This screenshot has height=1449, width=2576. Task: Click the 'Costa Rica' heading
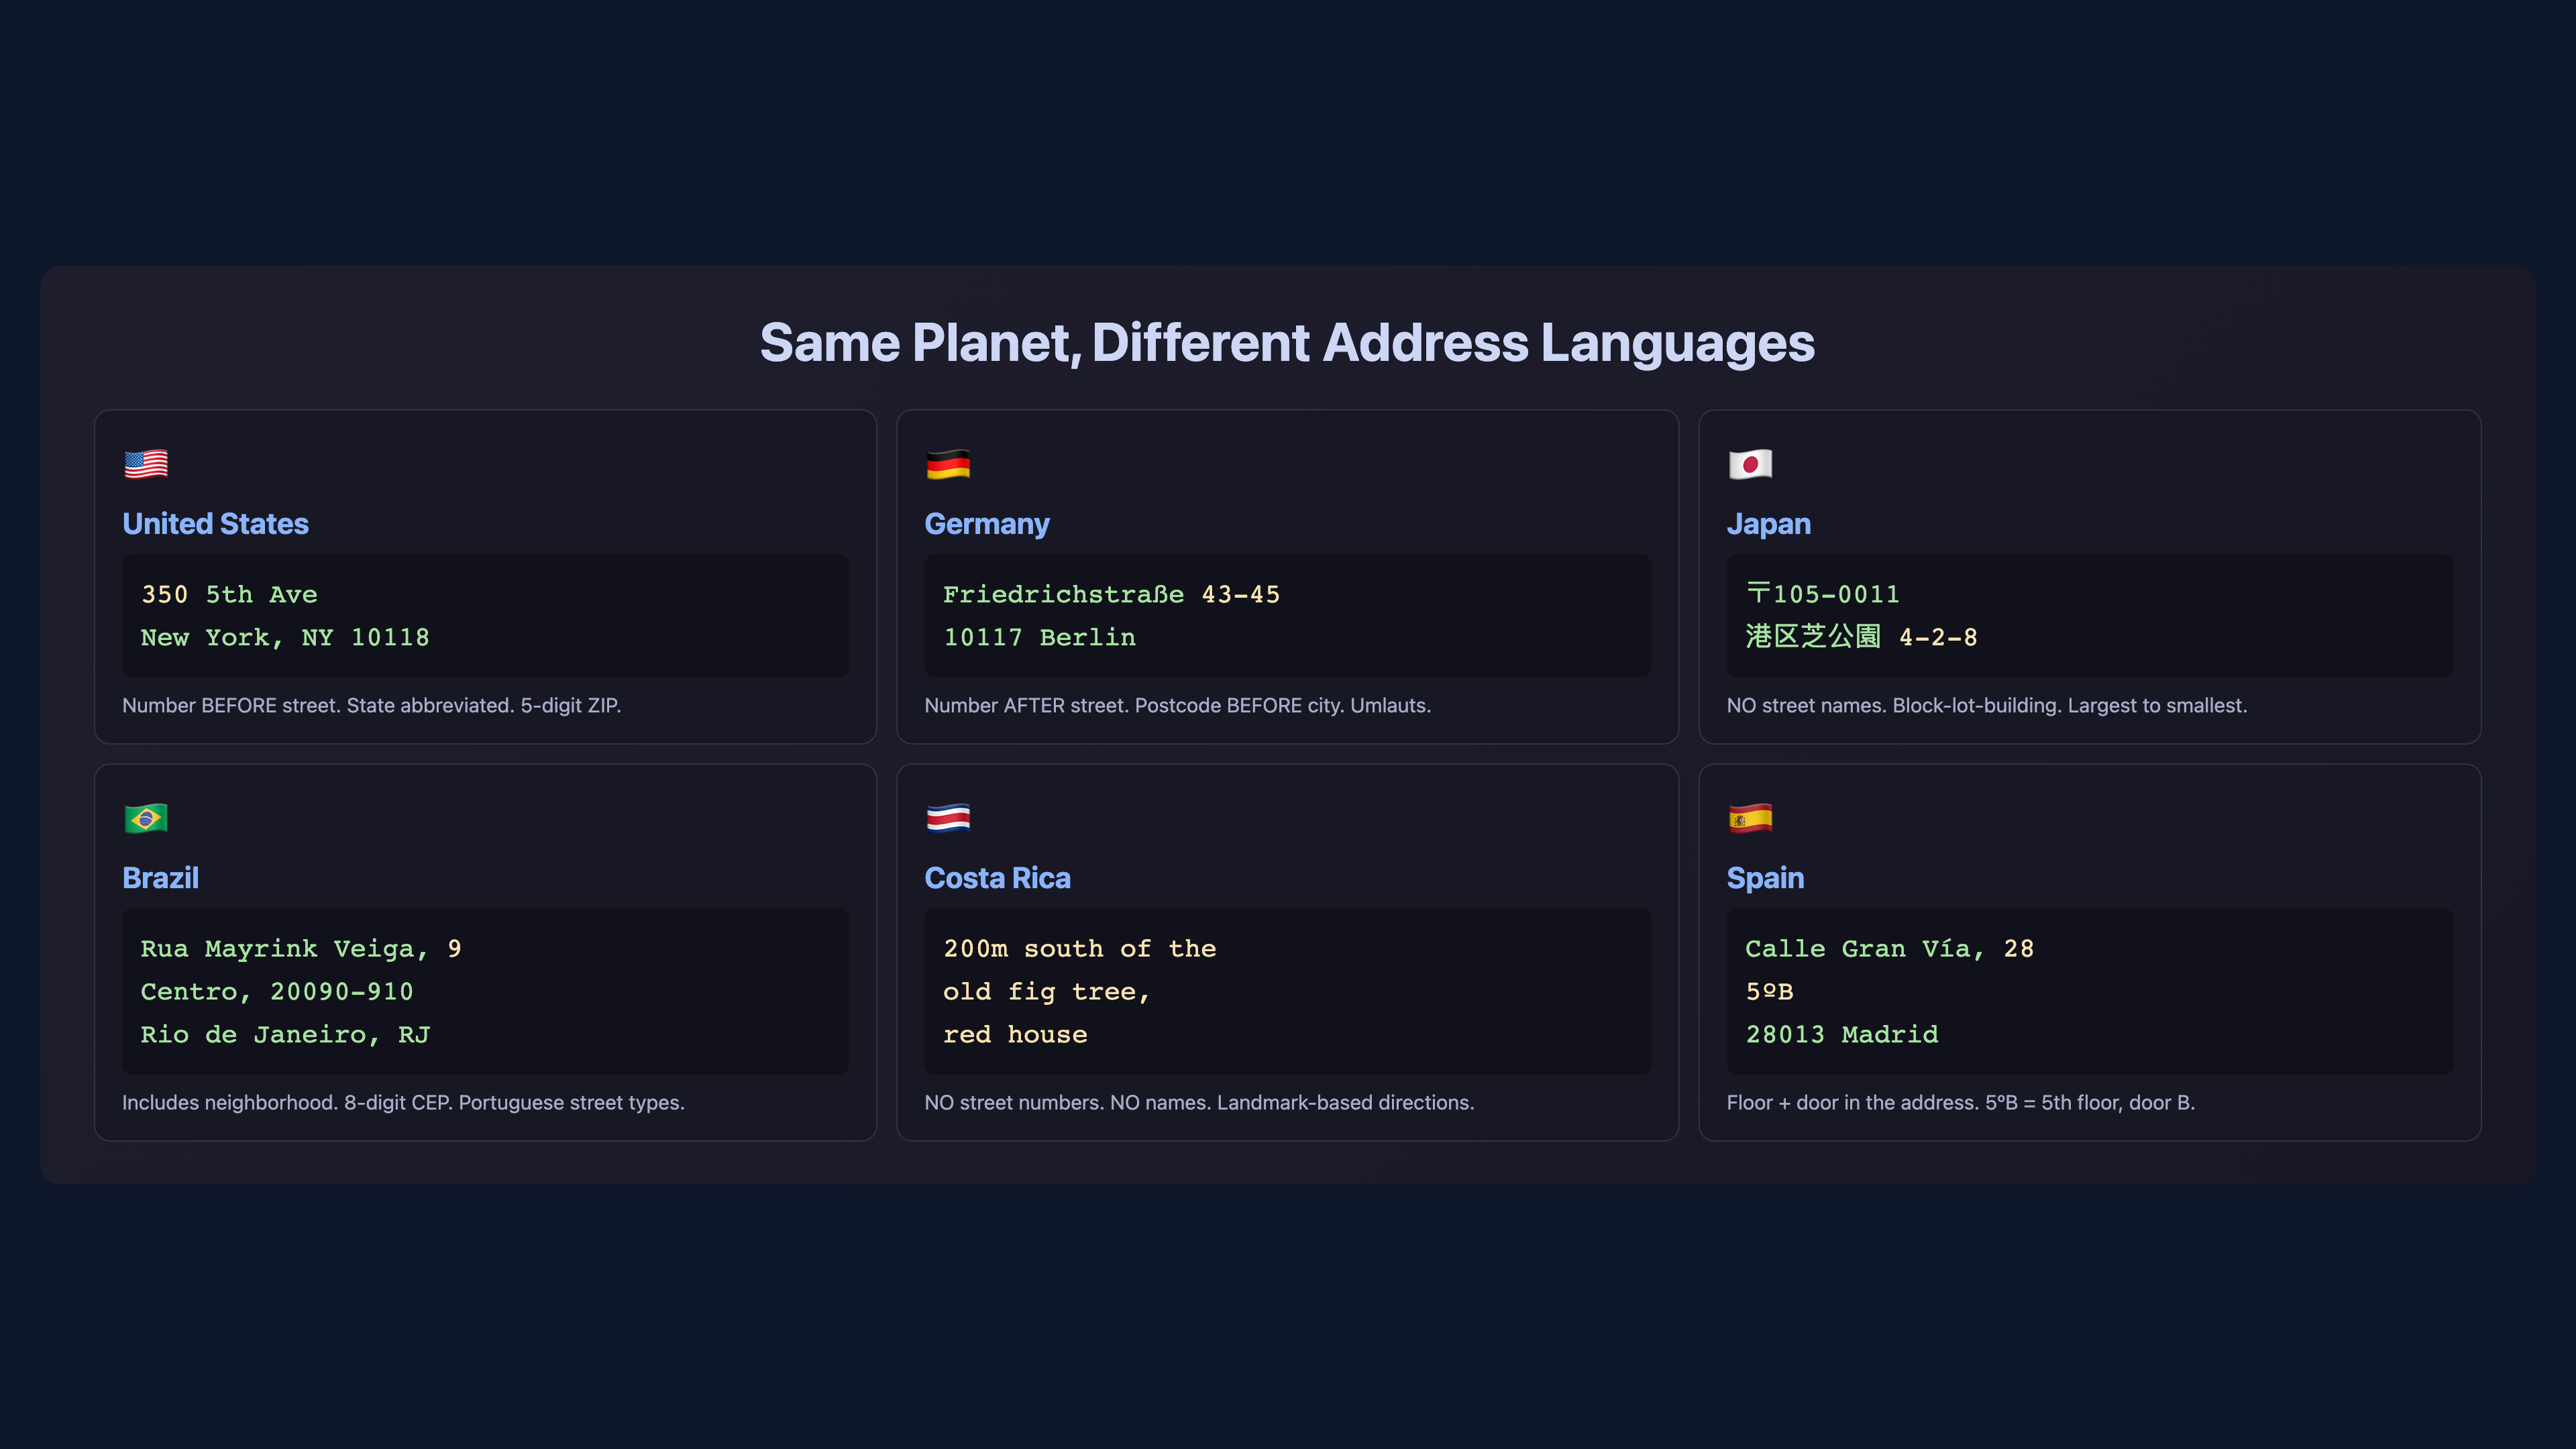click(997, 878)
